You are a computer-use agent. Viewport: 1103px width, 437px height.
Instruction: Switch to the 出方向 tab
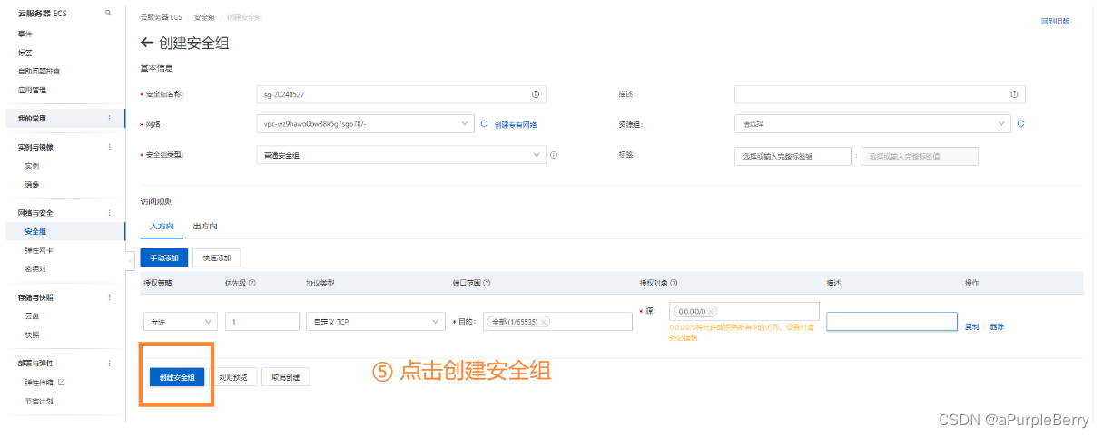[205, 226]
